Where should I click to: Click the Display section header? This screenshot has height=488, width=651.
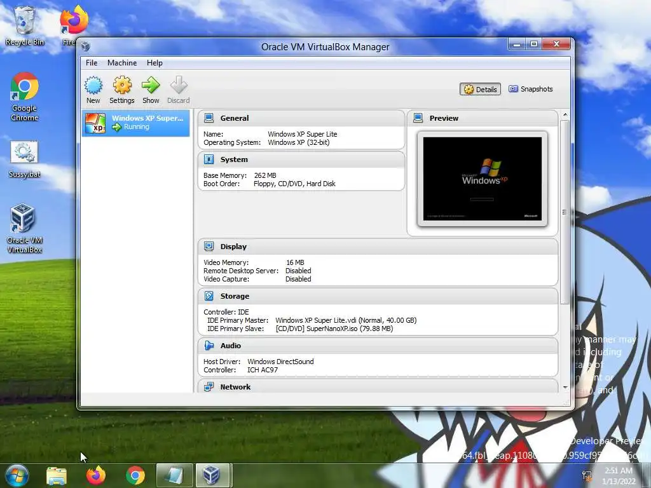click(x=378, y=247)
